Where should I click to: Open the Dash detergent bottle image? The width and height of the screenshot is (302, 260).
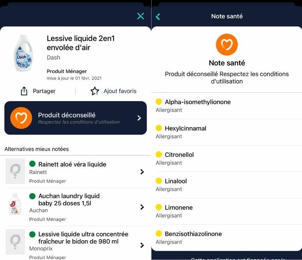24,53
